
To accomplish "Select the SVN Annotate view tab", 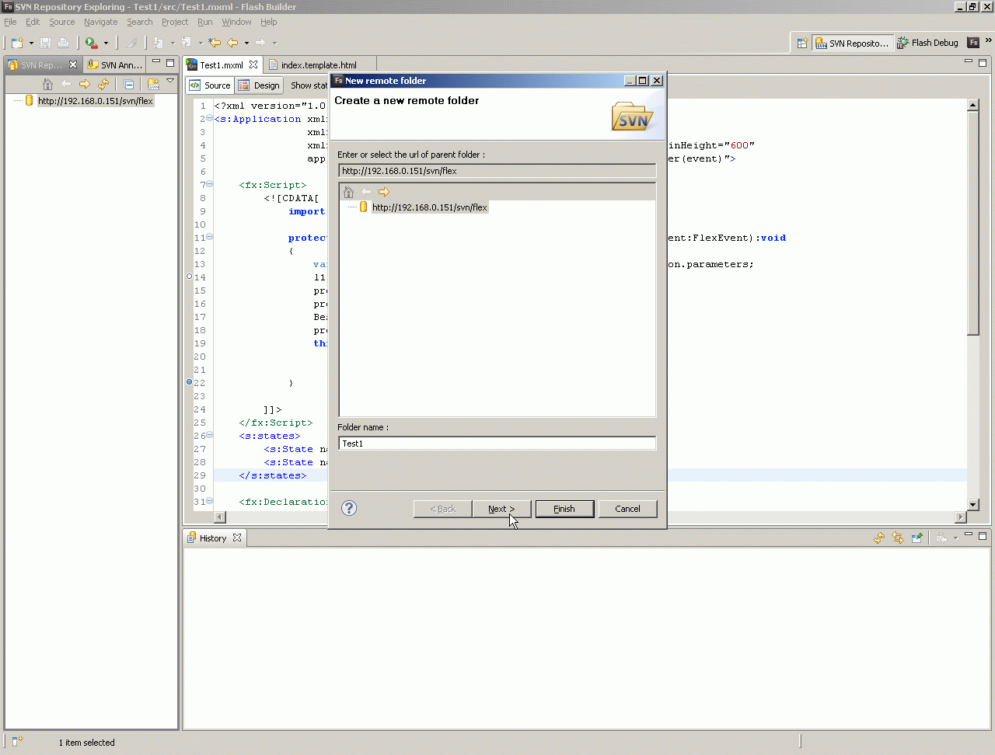I will tap(115, 64).
